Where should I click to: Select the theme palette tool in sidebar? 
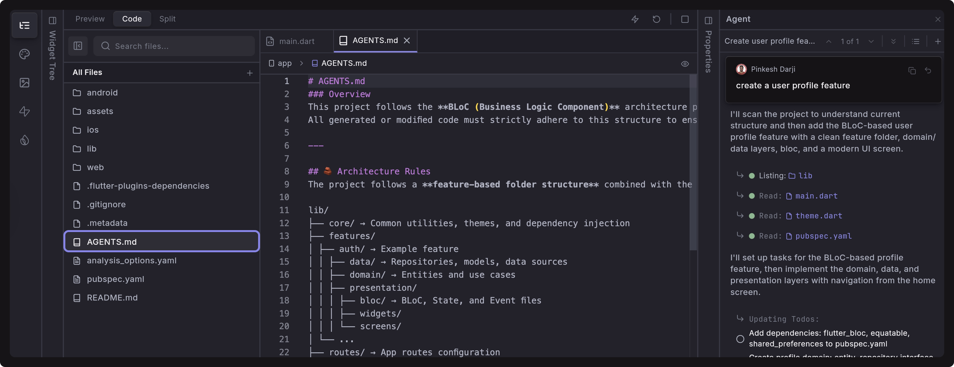coord(25,54)
